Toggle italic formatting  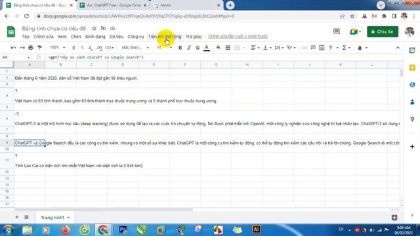[189, 48]
